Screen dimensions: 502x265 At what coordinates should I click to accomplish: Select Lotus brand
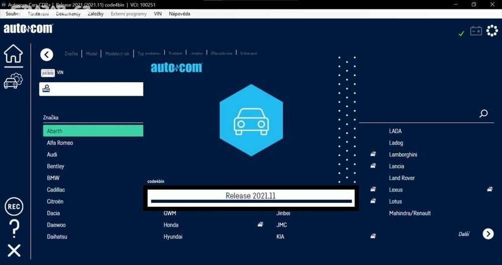point(396,201)
